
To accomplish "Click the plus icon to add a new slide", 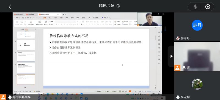I will click(x=25, y=87).
